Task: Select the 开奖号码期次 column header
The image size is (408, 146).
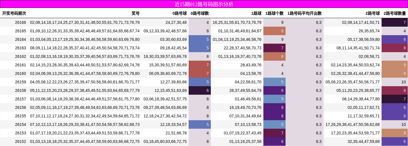Action: point(14,13)
